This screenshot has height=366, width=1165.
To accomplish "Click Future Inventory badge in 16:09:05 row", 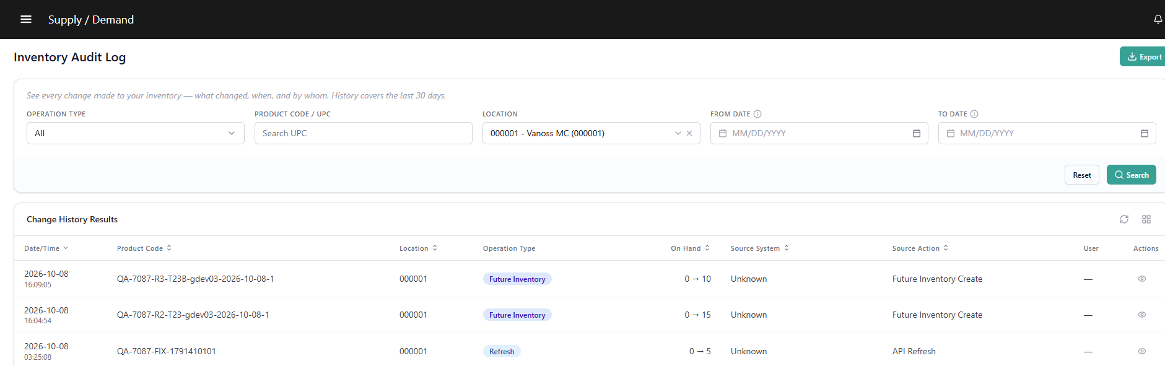I will (517, 279).
